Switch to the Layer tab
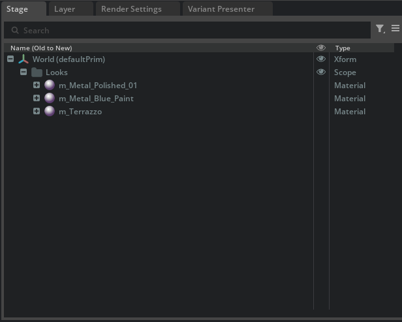 (x=65, y=9)
